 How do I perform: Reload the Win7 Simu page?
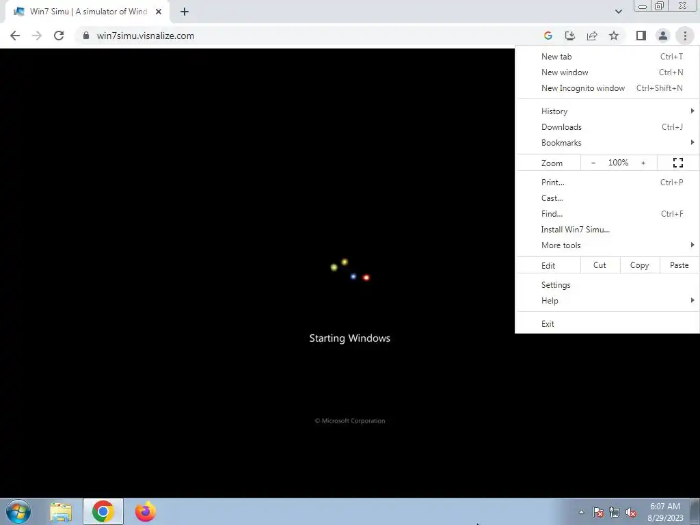(59, 36)
